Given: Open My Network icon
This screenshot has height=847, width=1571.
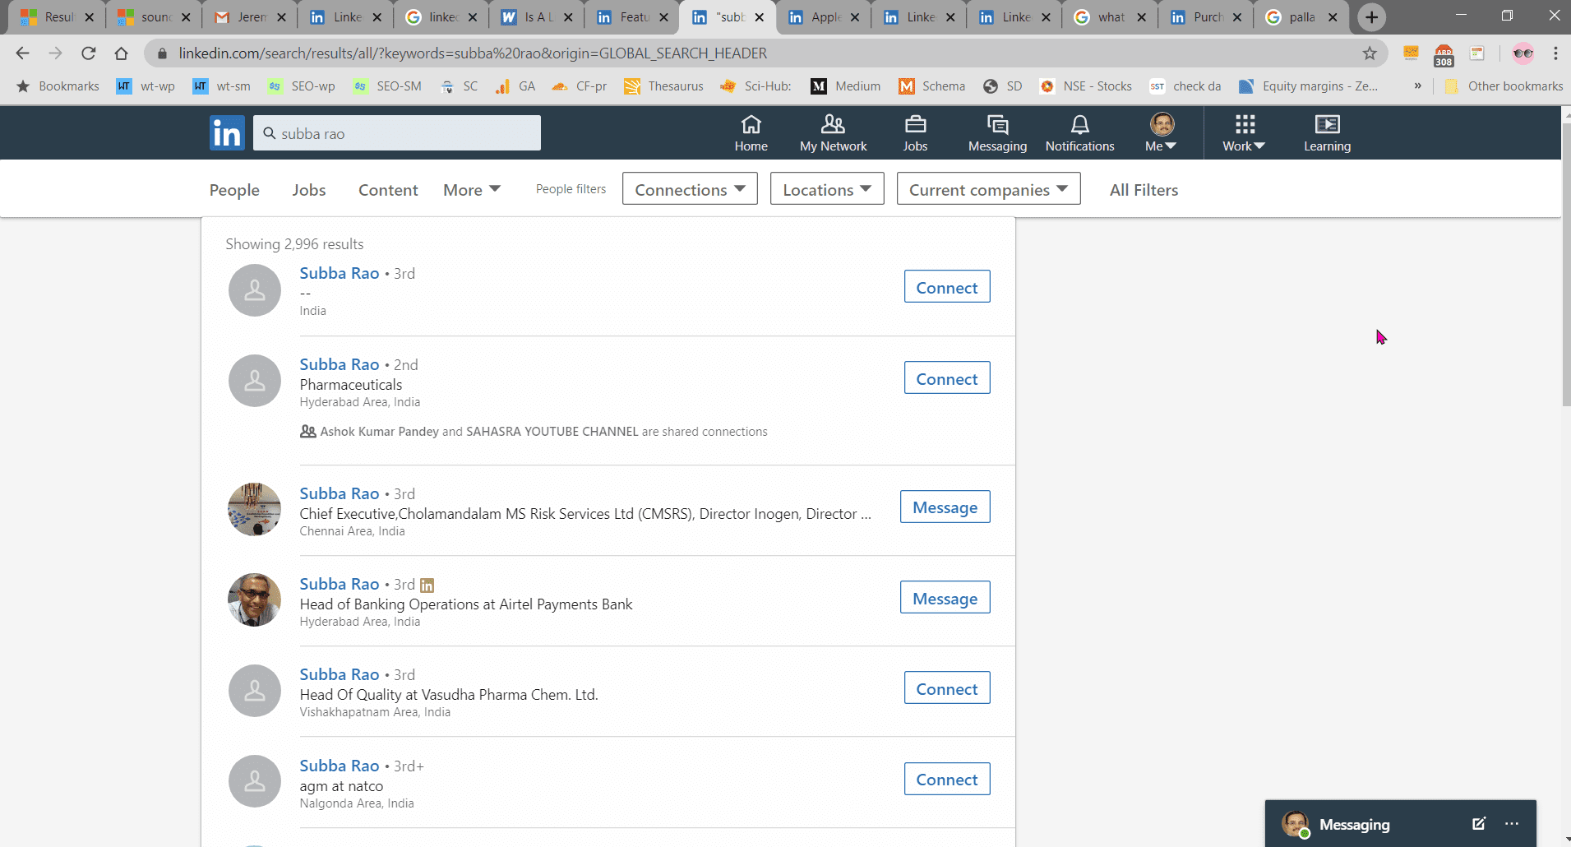Looking at the screenshot, I should point(833,124).
